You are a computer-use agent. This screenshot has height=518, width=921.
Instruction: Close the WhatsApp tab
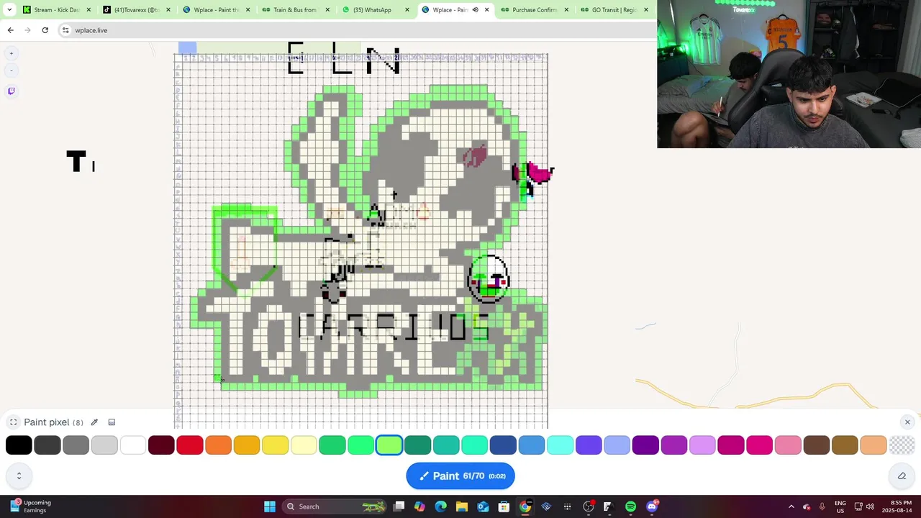[x=407, y=10]
